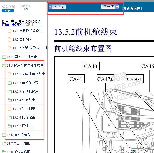The height and width of the screenshot is (153, 154).
Task: Click folder icon beside 13.4 保险丝
Action: [x=4, y=57]
